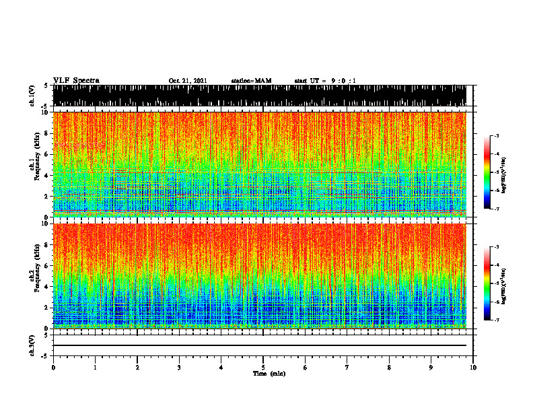Image resolution: width=533 pixels, height=412 pixels.
Task: Click the time axis "3" tick label
Action: click(179, 368)
